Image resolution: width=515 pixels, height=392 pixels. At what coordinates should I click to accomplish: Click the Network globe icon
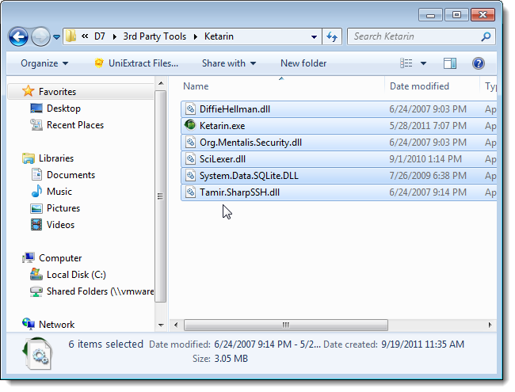(x=29, y=324)
